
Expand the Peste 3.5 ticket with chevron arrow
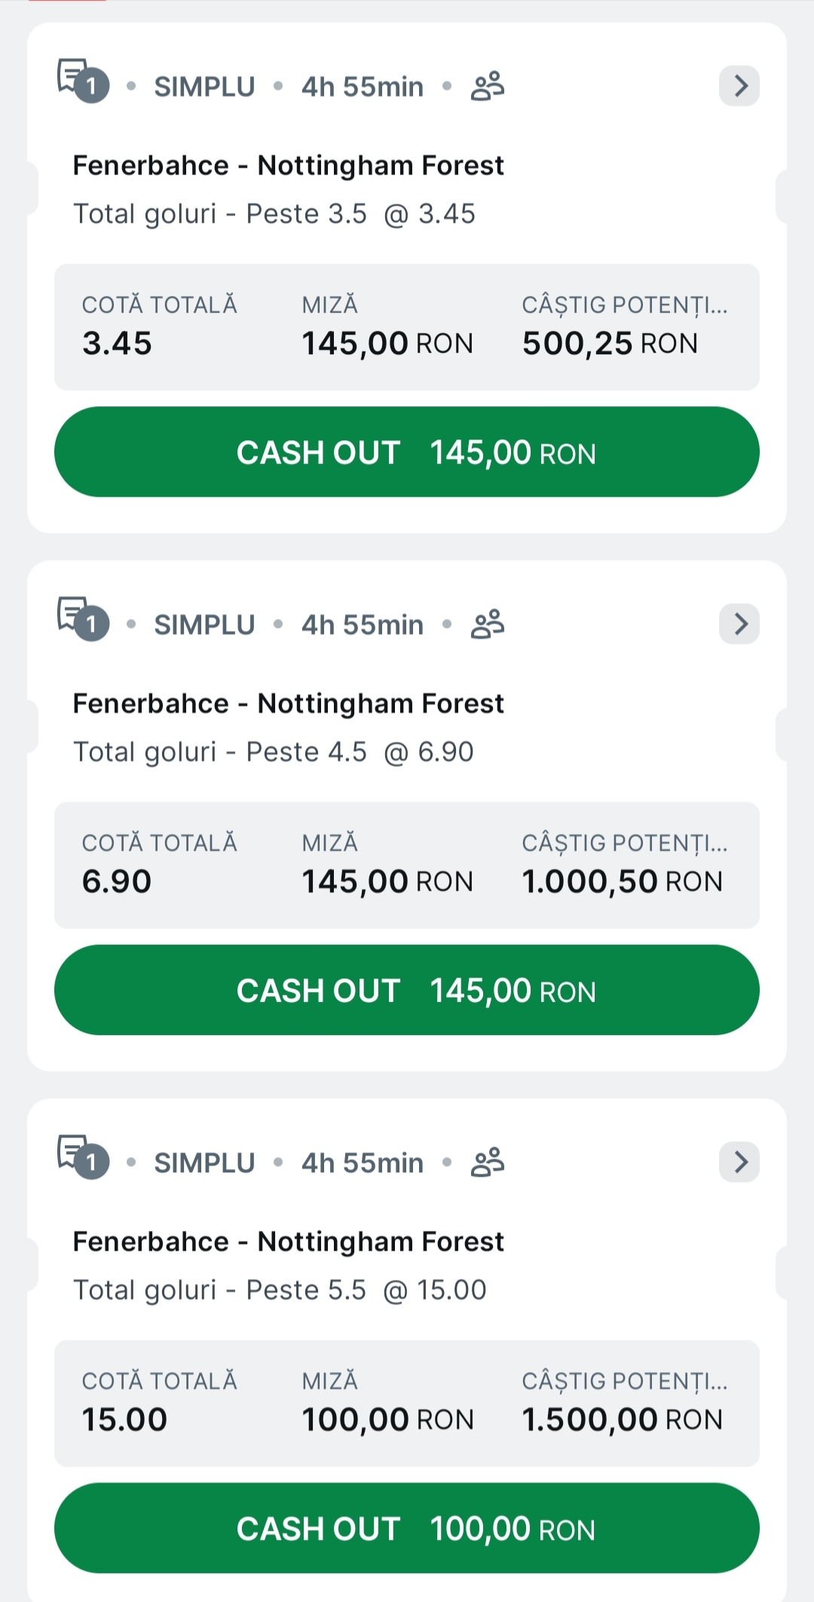coord(739,86)
